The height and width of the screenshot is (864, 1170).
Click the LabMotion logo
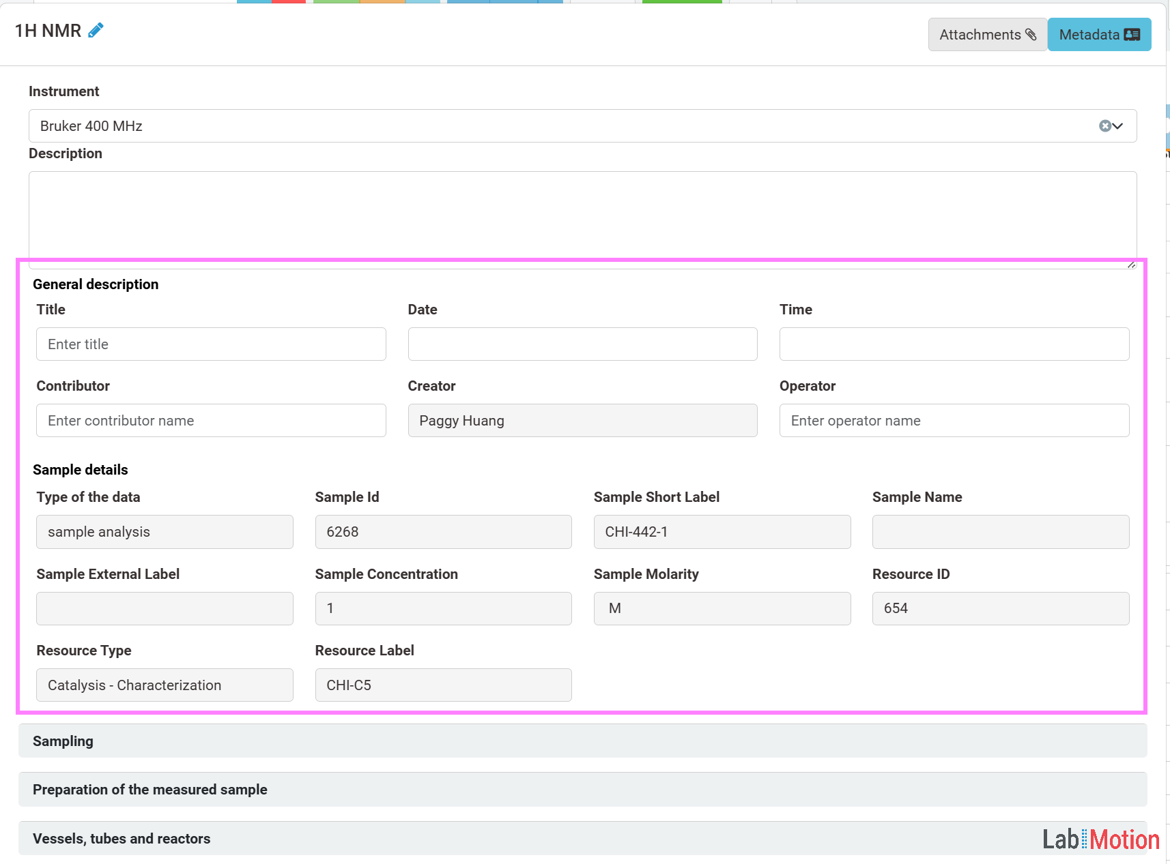(x=1100, y=839)
